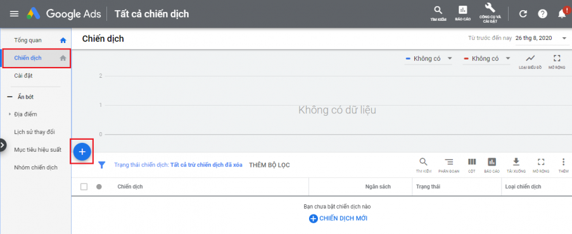572x234 pixels.
Task: Expand the chart with Mở rộng
Action: point(556,61)
